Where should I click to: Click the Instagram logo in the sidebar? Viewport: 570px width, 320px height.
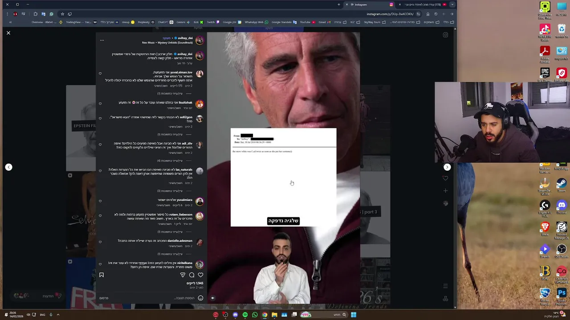(445, 35)
